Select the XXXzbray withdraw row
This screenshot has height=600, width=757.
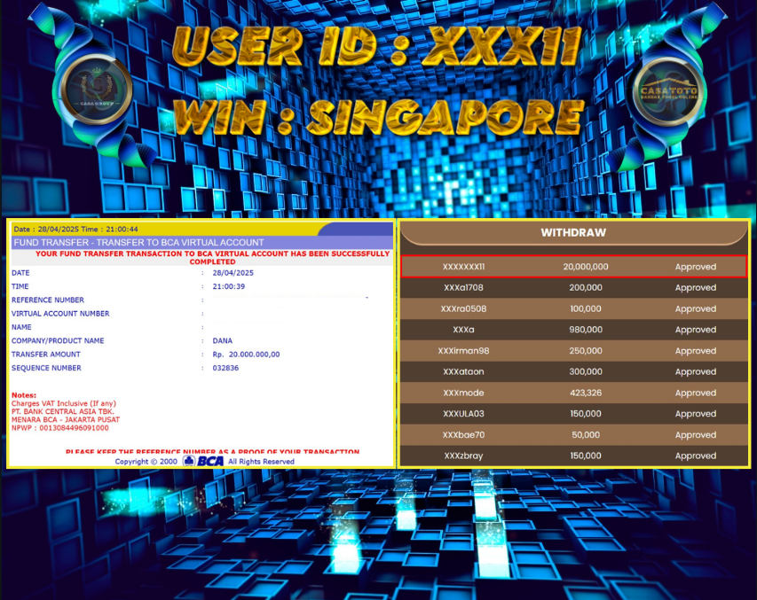point(573,456)
